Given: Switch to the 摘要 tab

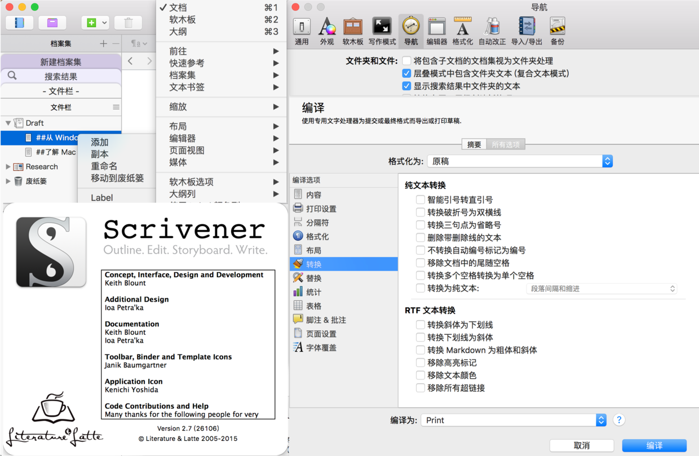Looking at the screenshot, I should (474, 144).
